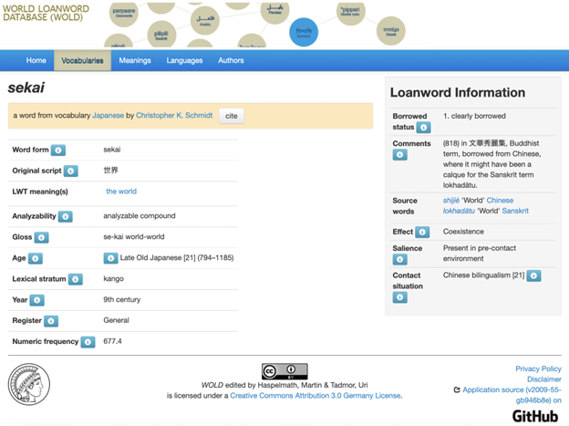The height and width of the screenshot is (426, 569).
Task: Open the lokhadātu source word link
Action: 459,211
